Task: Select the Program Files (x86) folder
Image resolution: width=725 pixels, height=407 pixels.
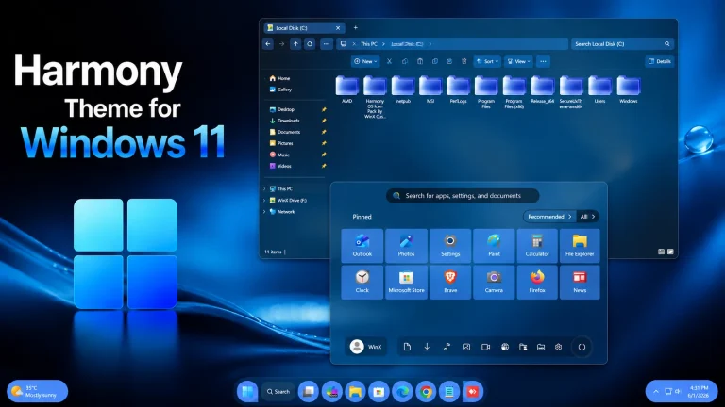Action: [x=514, y=92]
